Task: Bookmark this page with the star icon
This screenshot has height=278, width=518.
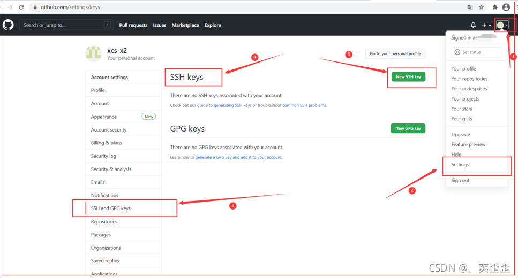Action: pyautogui.click(x=481, y=7)
